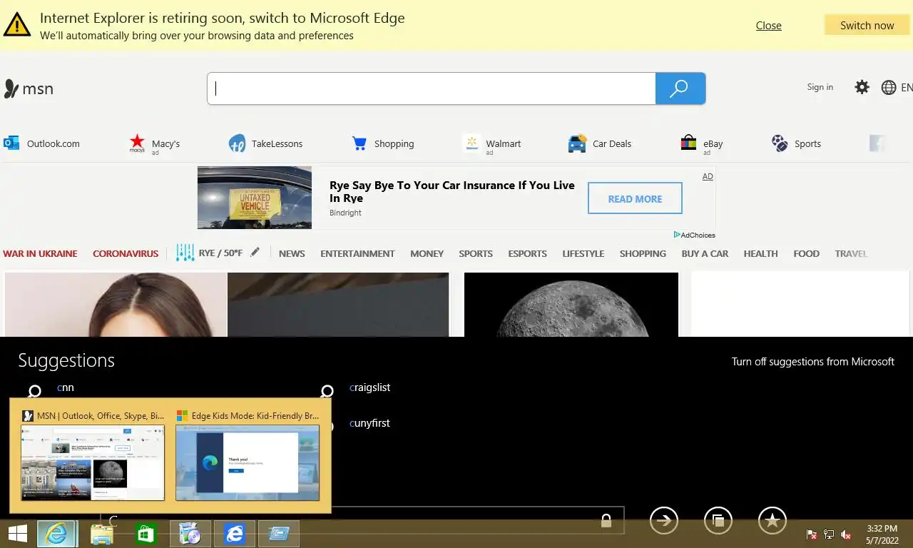913x548 pixels.
Task: Click READ MORE ad button
Action: coord(635,198)
